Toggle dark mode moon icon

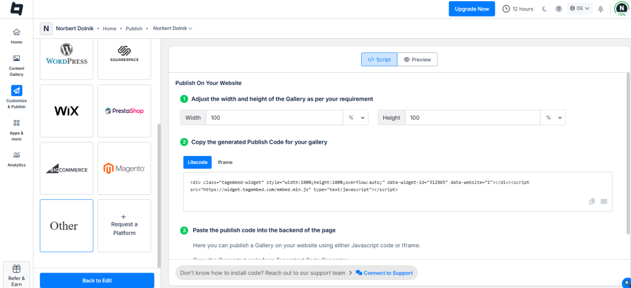[545, 9]
